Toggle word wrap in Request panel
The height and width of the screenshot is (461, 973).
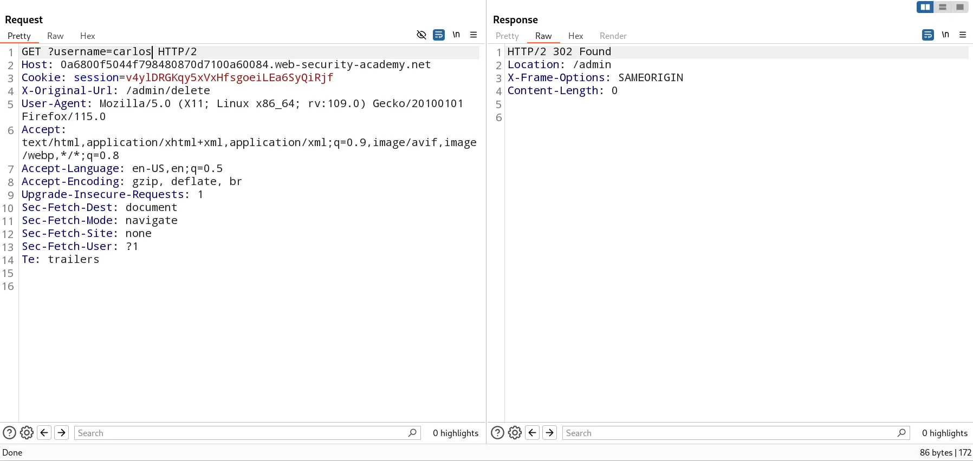pyautogui.click(x=439, y=35)
